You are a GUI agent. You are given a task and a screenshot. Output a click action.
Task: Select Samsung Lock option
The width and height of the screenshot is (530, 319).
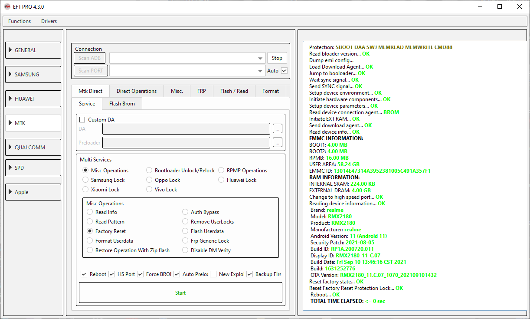tap(85, 180)
